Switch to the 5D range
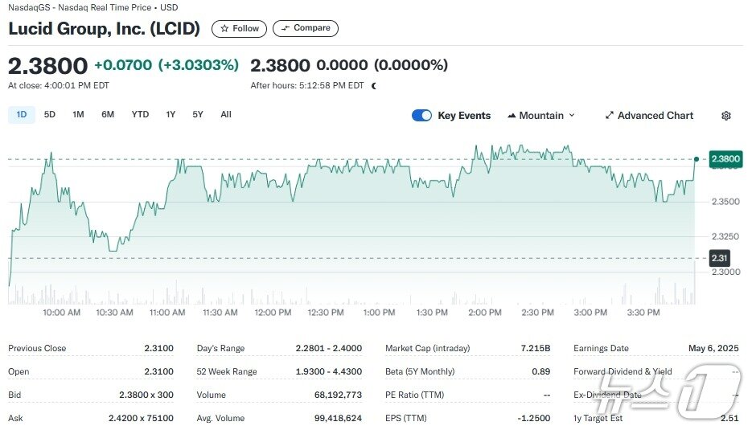 (x=49, y=115)
